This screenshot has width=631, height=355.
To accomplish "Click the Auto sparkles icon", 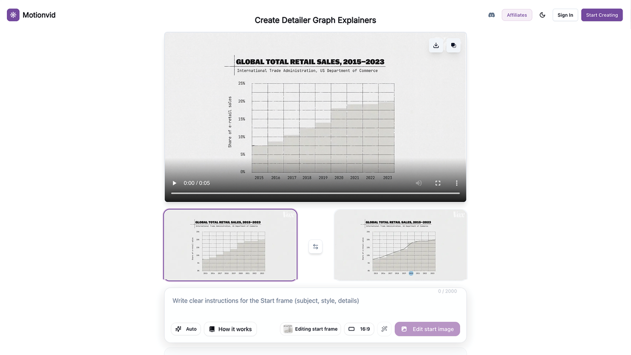I will coord(178,329).
